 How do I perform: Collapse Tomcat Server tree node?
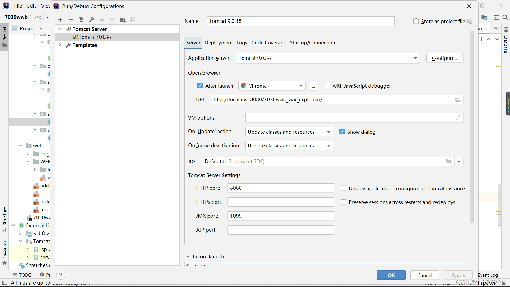click(60, 29)
